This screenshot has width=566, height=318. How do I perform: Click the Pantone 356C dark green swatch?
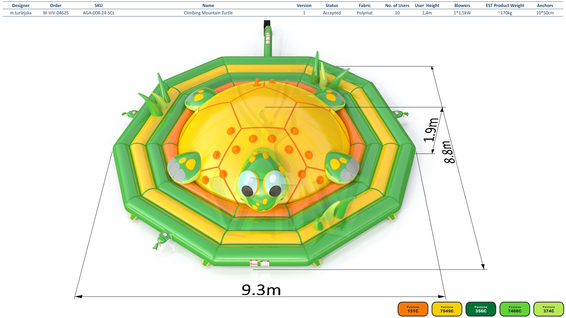pos(481,309)
